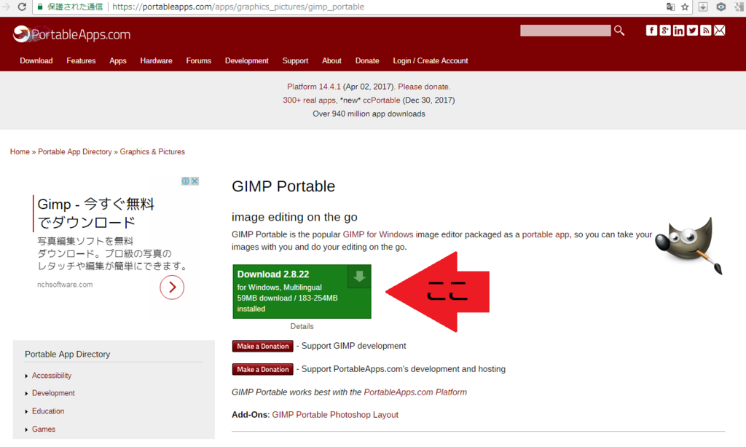Click the Please donate link
This screenshot has height=447, width=746.
pos(424,87)
